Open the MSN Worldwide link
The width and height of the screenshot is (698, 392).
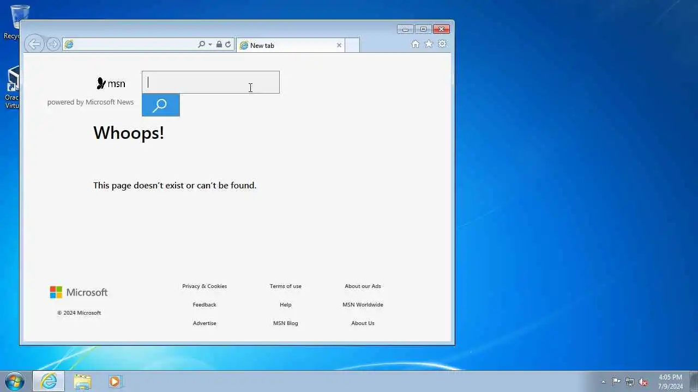(363, 304)
